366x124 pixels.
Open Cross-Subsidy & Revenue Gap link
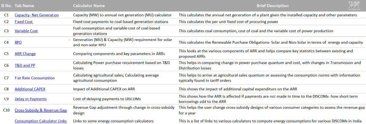click(x=41, y=110)
